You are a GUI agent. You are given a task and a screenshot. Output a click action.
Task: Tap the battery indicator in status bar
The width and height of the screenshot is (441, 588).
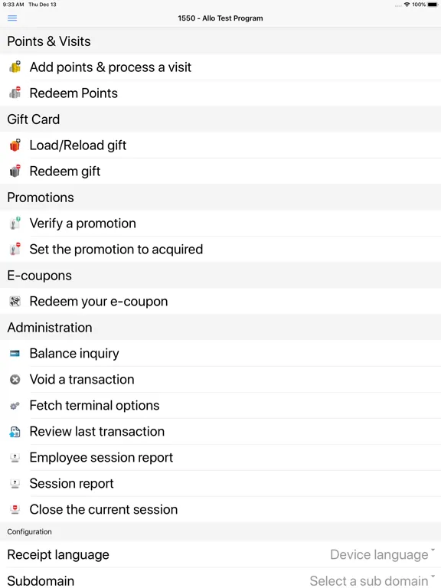pos(433,5)
